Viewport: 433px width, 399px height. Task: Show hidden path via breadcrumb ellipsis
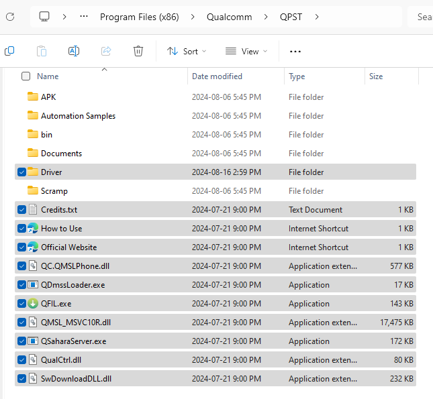tap(84, 17)
